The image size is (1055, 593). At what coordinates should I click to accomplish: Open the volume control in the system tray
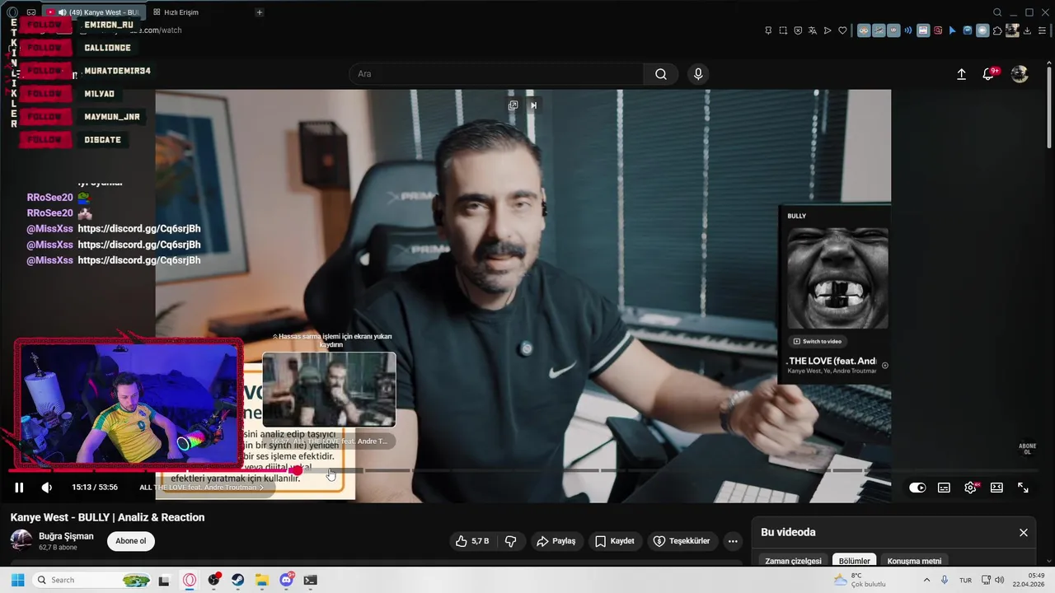tap(1000, 580)
